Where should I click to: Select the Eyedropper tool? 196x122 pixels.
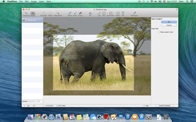[134, 14]
